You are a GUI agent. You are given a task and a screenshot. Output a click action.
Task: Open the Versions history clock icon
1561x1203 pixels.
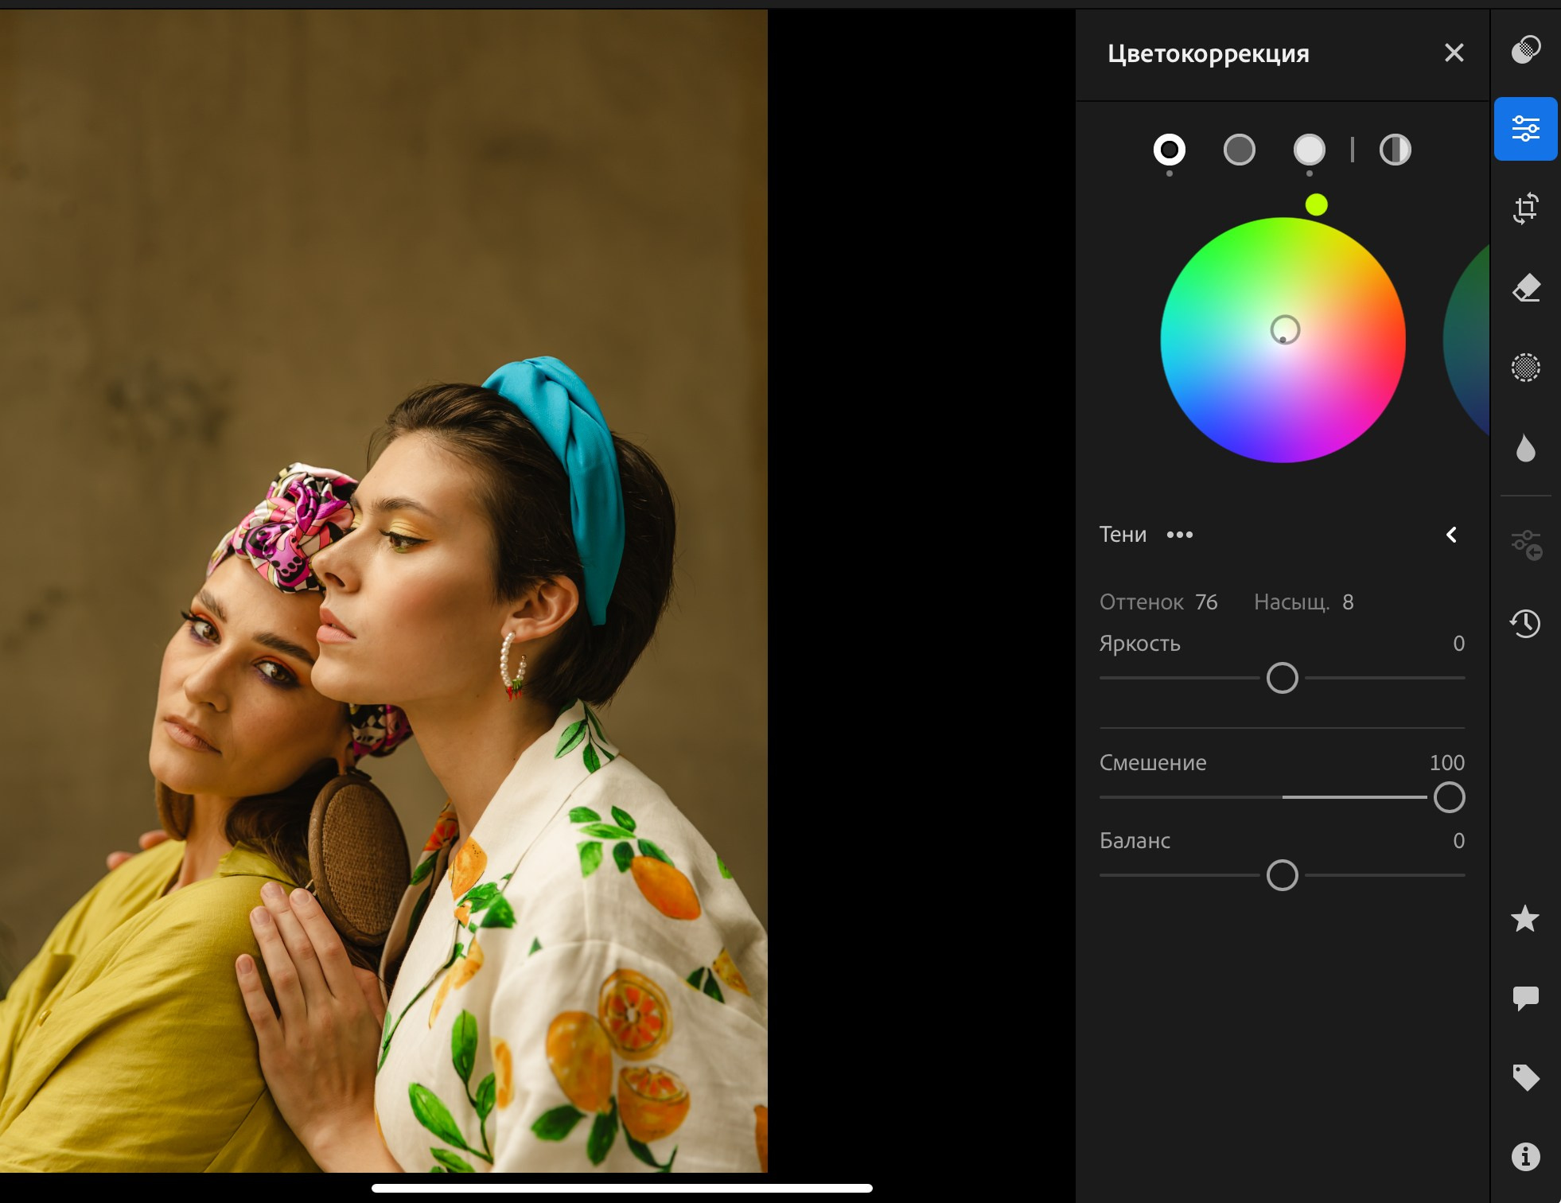tap(1525, 623)
